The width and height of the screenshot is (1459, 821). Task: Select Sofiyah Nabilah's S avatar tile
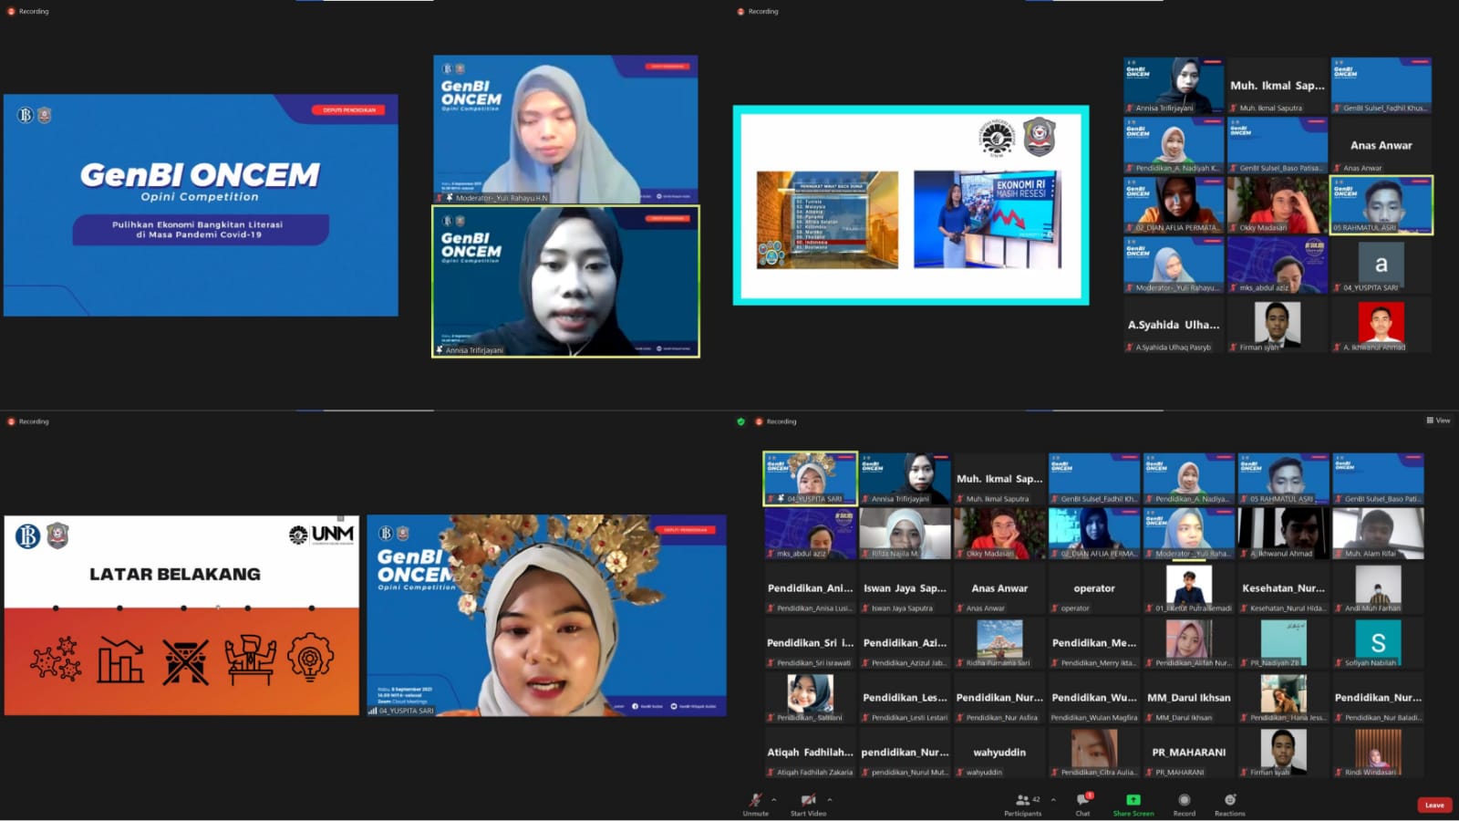coord(1378,643)
